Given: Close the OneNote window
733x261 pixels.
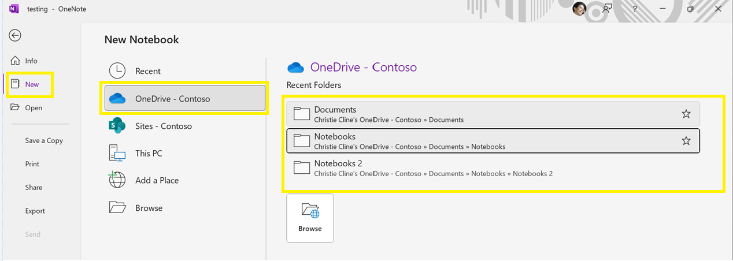Looking at the screenshot, I should tap(718, 9).
